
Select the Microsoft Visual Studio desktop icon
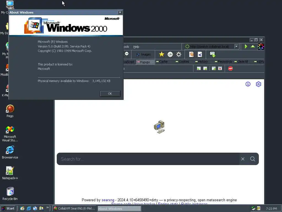click(10, 134)
